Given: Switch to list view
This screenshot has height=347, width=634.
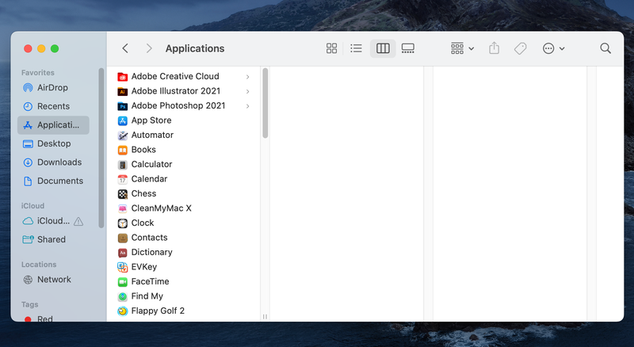Looking at the screenshot, I should [x=356, y=48].
